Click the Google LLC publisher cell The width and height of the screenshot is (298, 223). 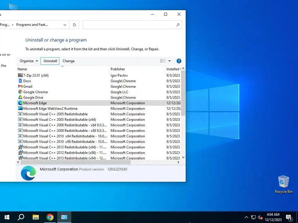coord(119,92)
